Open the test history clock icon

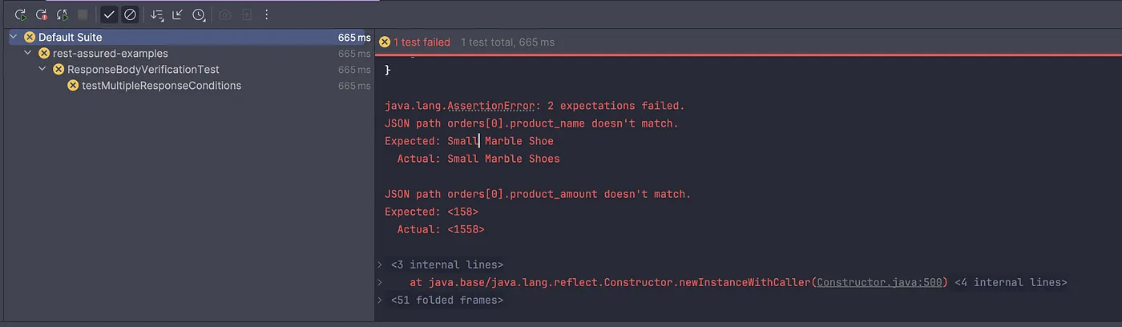tap(199, 14)
